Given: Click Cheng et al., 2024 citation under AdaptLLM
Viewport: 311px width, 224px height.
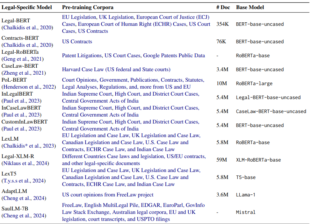Looking at the screenshot, I should pos(24,198).
